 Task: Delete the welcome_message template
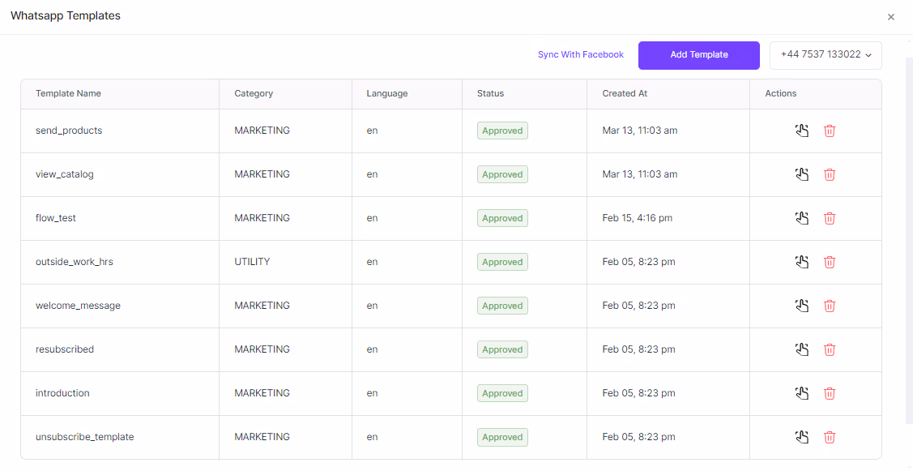click(x=830, y=306)
